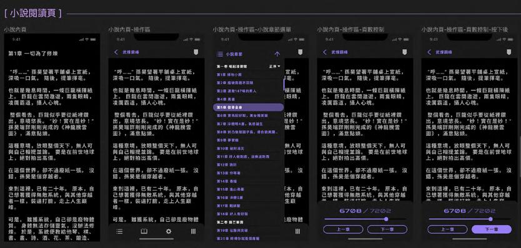The height and width of the screenshot is (248, 521).
Task: Tap the hamburger list icon beside 小說章節
Action: [220, 54]
